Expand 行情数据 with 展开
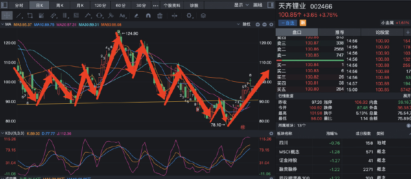Viewport: 411px width, 179px height. pyautogui.click(x=407, y=96)
